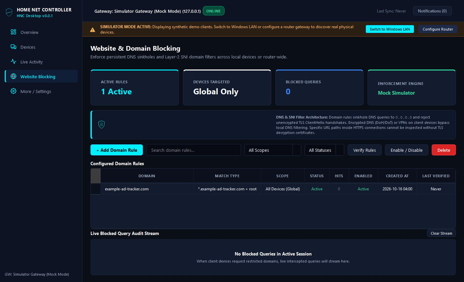View Notifications (0)

pyautogui.click(x=432, y=11)
